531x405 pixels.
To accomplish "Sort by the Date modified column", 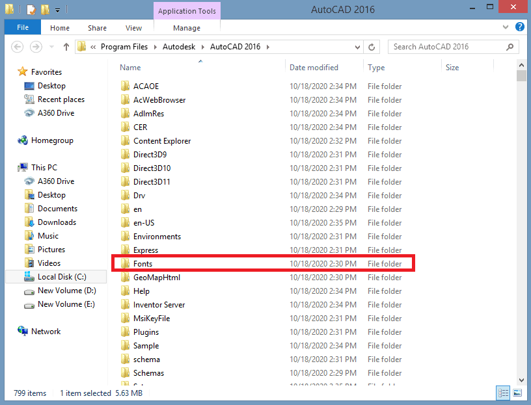I will [x=314, y=68].
